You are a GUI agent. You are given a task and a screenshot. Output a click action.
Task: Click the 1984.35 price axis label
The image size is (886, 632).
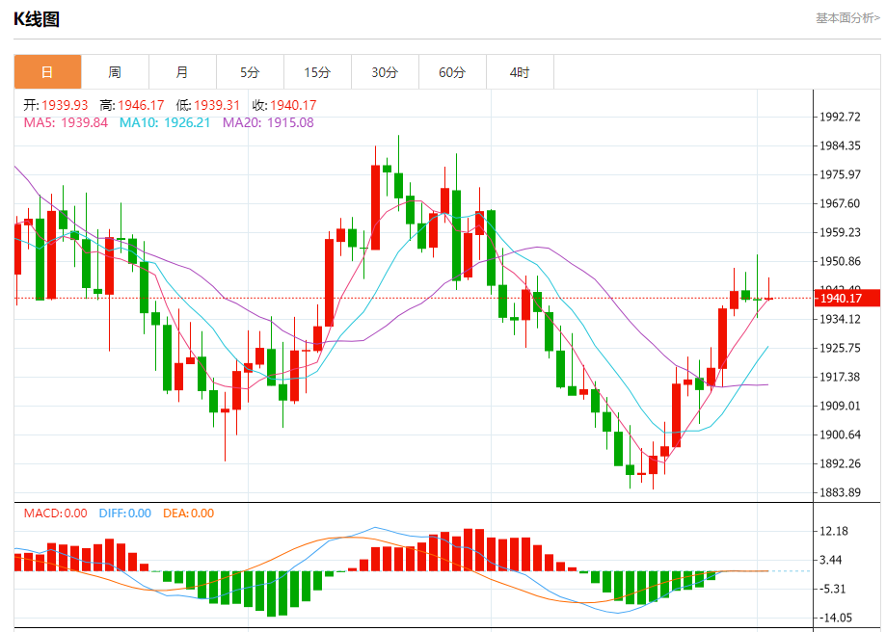tap(841, 145)
